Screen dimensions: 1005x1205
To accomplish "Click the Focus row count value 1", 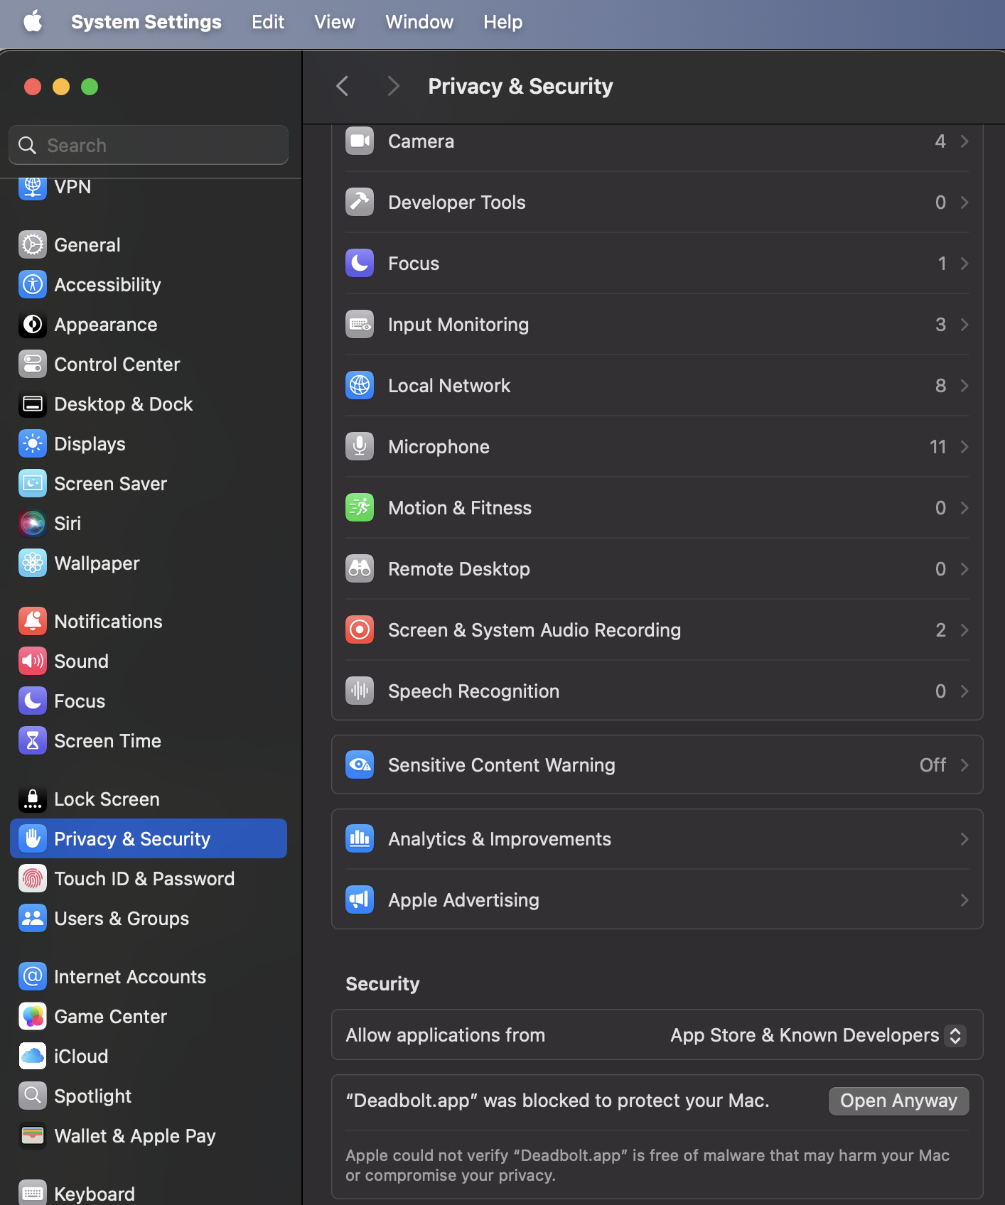I will [x=942, y=264].
